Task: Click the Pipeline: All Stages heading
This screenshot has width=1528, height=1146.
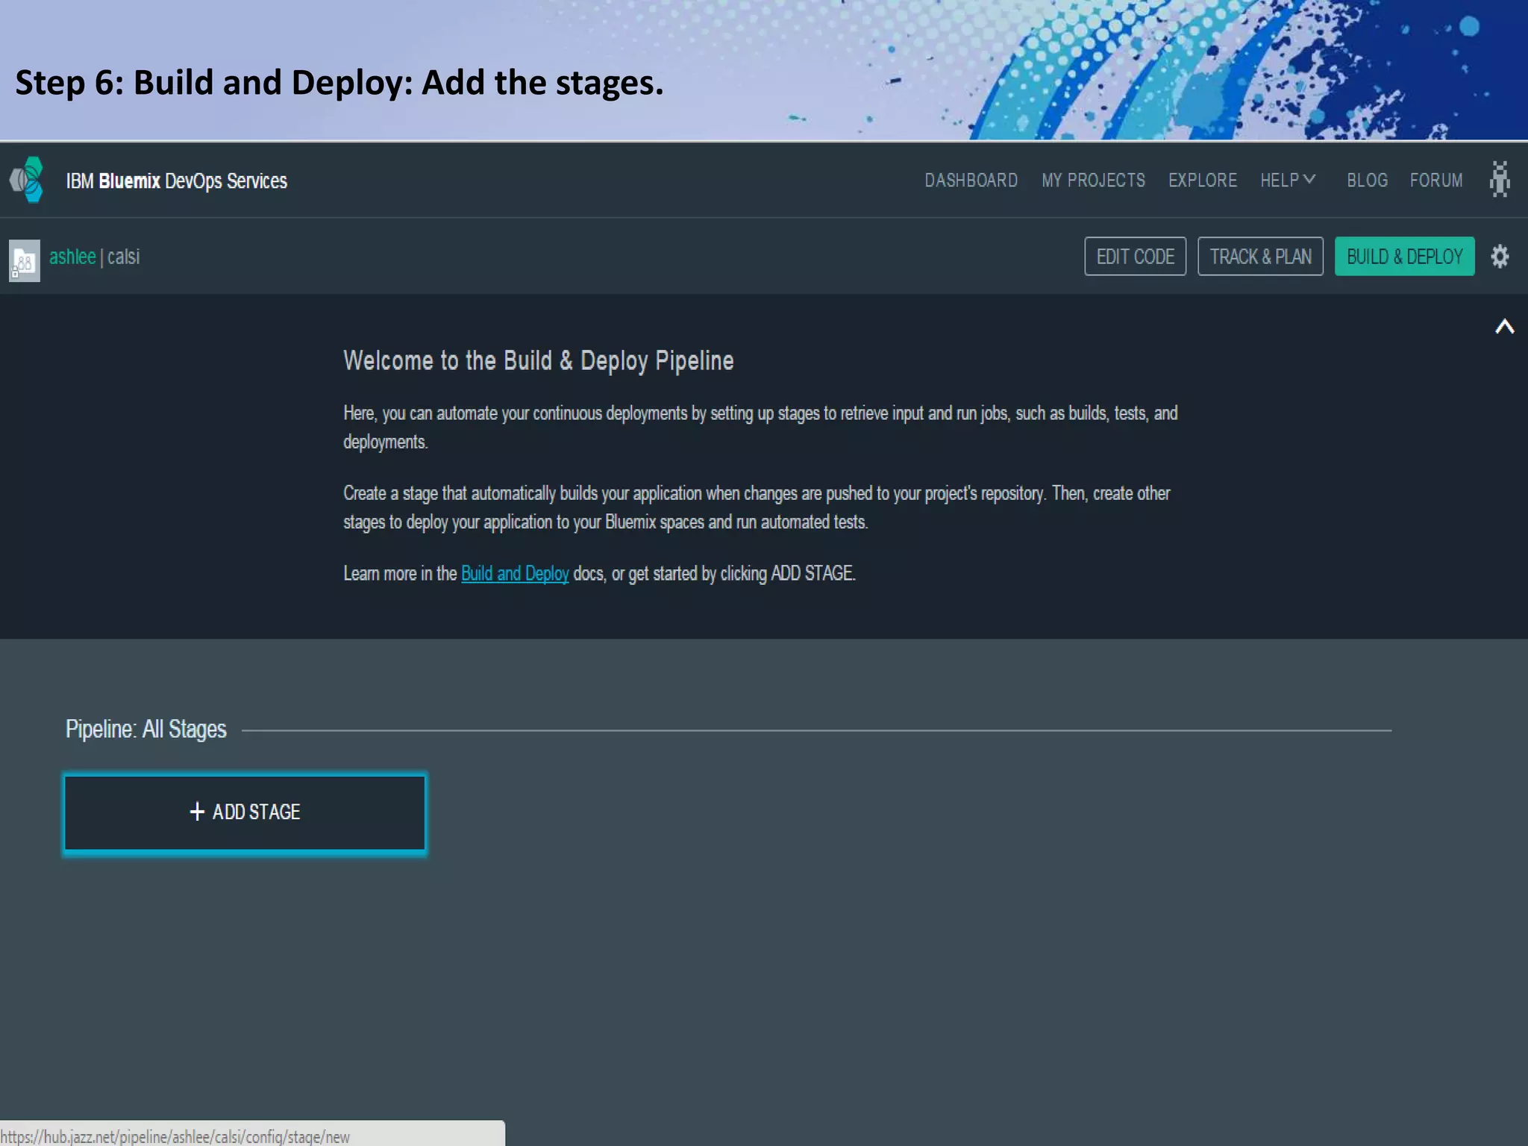Action: (x=145, y=729)
